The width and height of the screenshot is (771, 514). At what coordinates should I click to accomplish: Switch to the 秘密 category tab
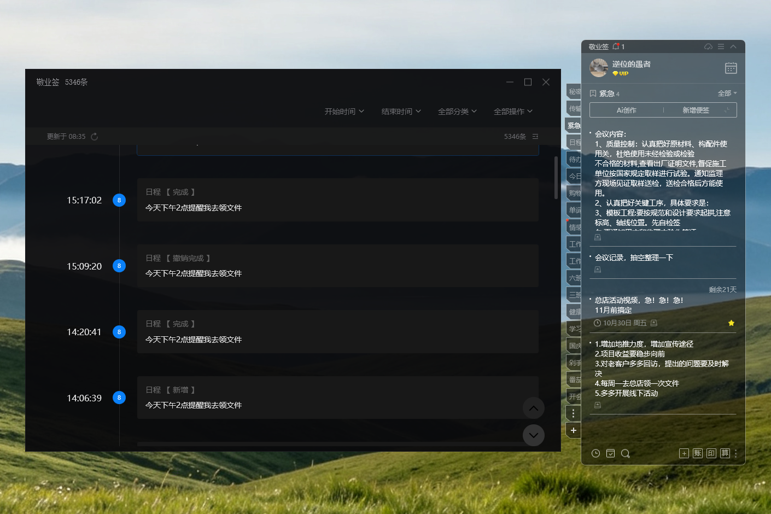click(574, 91)
